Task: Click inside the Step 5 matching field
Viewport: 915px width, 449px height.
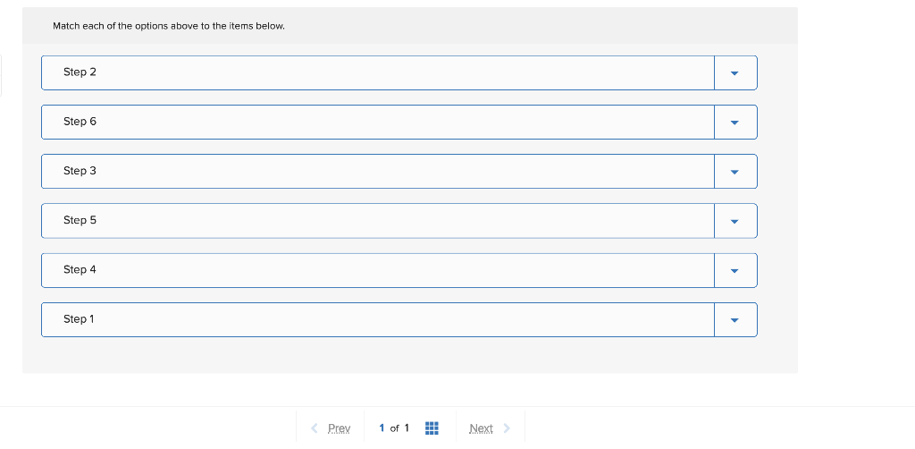Action: pos(377,221)
